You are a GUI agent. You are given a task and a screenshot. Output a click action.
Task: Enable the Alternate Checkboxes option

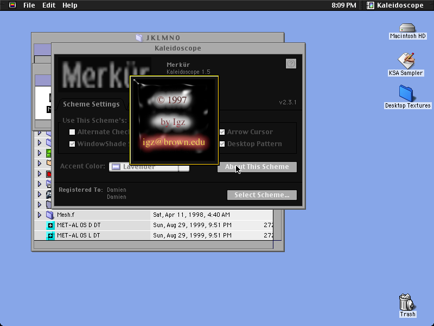[x=72, y=132]
